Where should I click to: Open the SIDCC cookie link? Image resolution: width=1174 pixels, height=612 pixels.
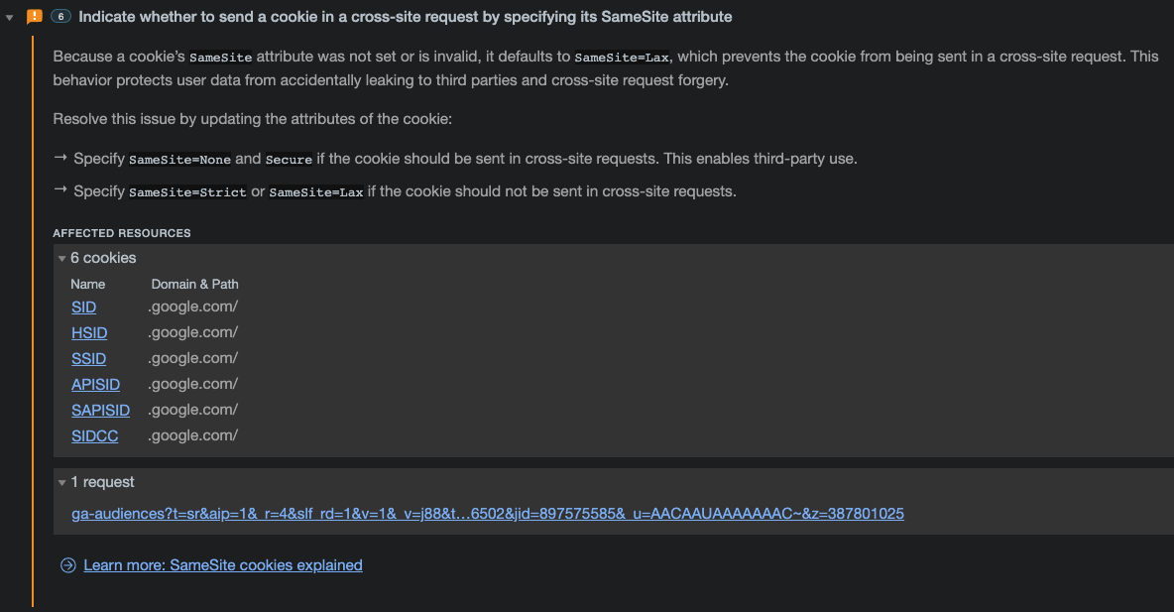[x=94, y=436]
